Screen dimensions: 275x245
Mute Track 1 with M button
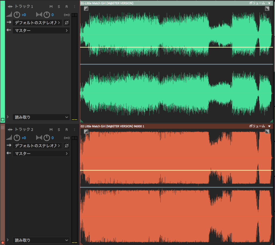click(x=51, y=6)
